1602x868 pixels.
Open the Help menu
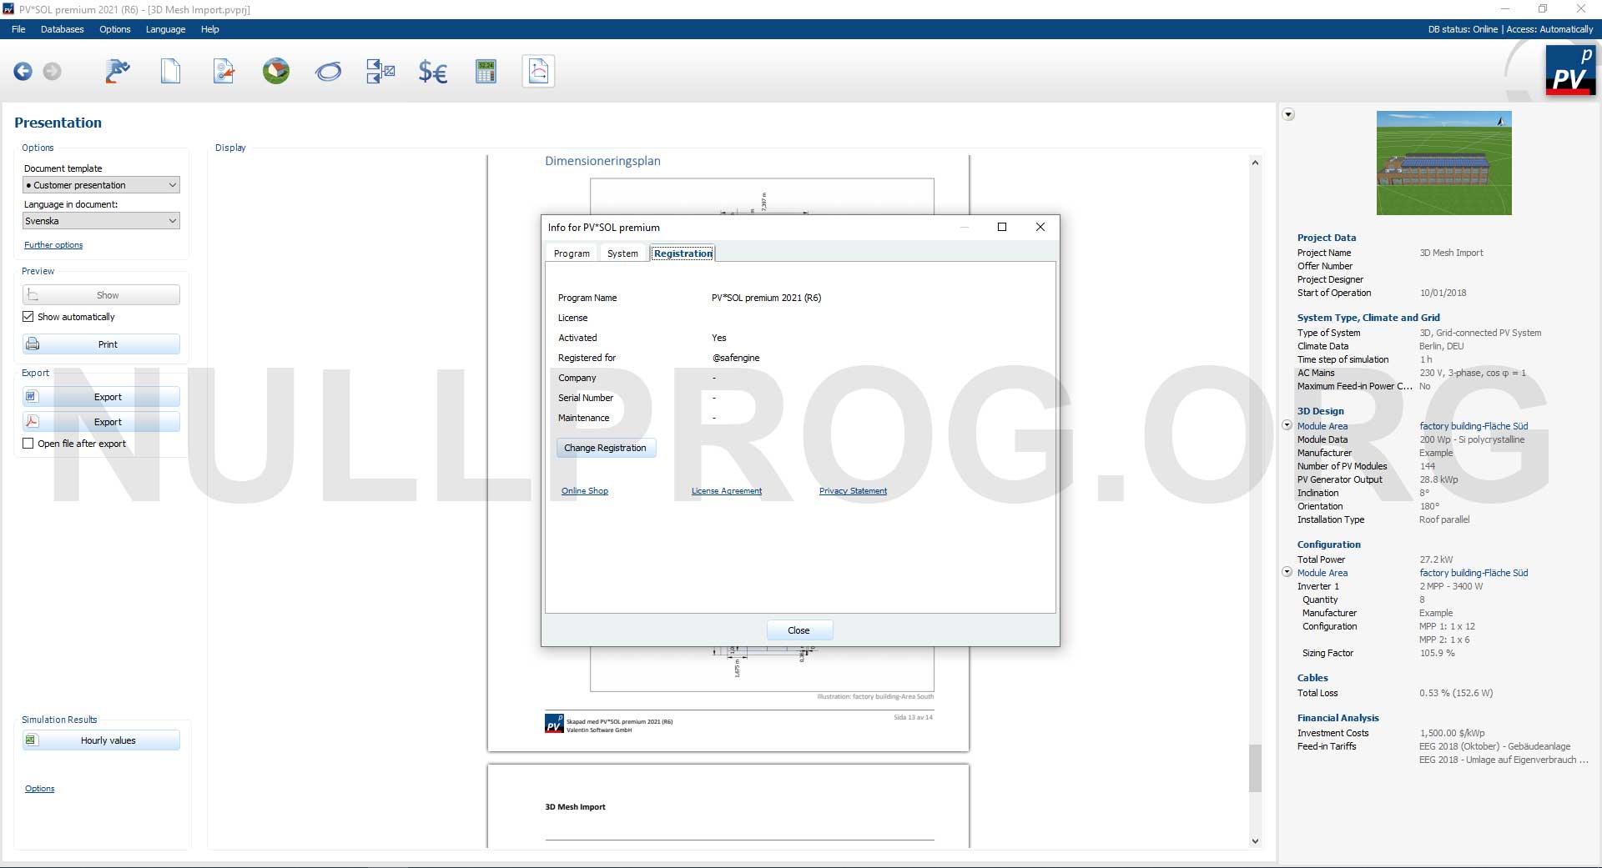click(209, 29)
